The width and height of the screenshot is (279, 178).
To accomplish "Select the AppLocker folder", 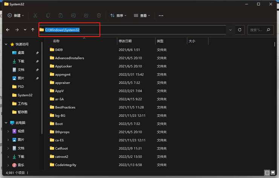I will pos(61,66).
